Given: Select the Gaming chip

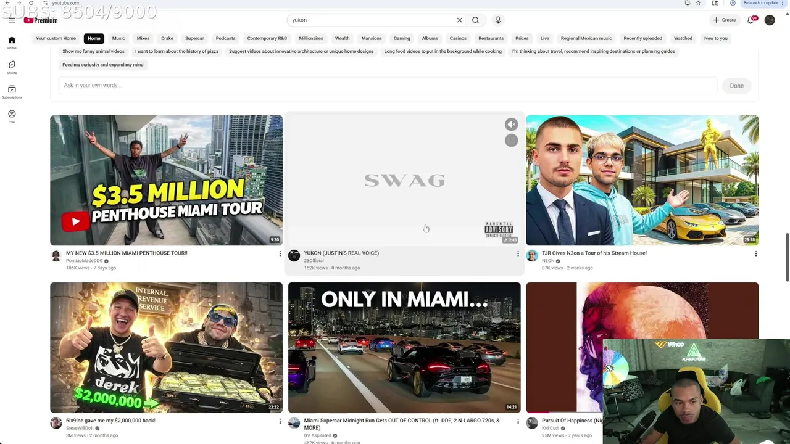Looking at the screenshot, I should pyautogui.click(x=402, y=38).
